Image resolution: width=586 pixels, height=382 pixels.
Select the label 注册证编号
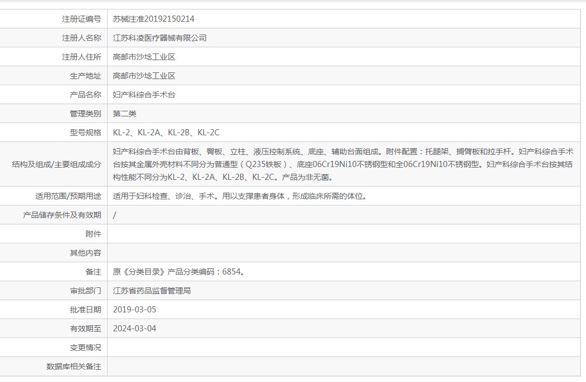tap(81, 19)
